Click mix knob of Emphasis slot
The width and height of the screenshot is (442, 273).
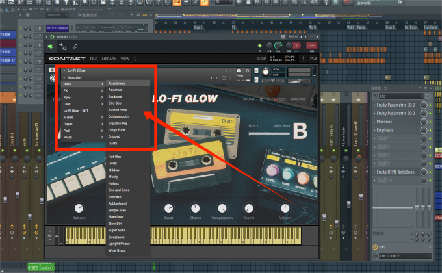424,130
